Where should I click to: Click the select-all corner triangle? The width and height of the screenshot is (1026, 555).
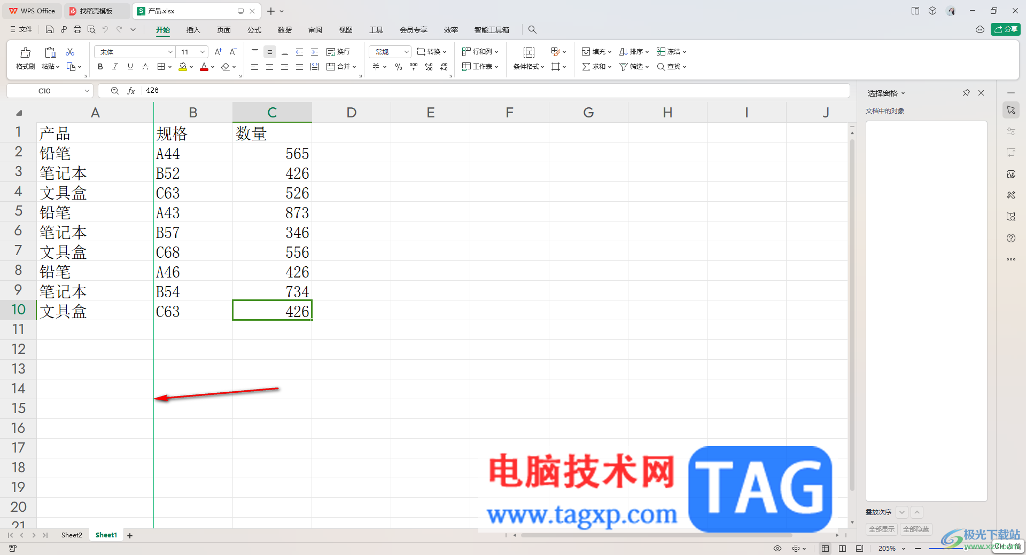(x=19, y=113)
